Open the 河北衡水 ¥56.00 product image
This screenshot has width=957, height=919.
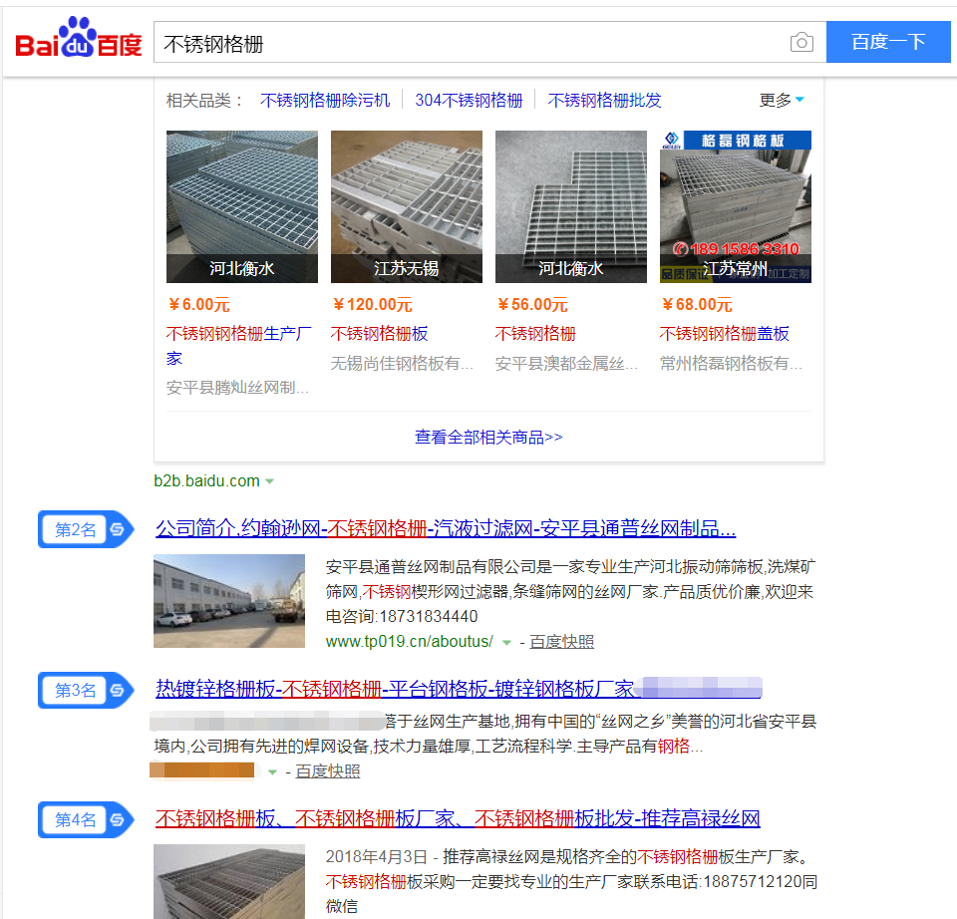click(x=570, y=206)
